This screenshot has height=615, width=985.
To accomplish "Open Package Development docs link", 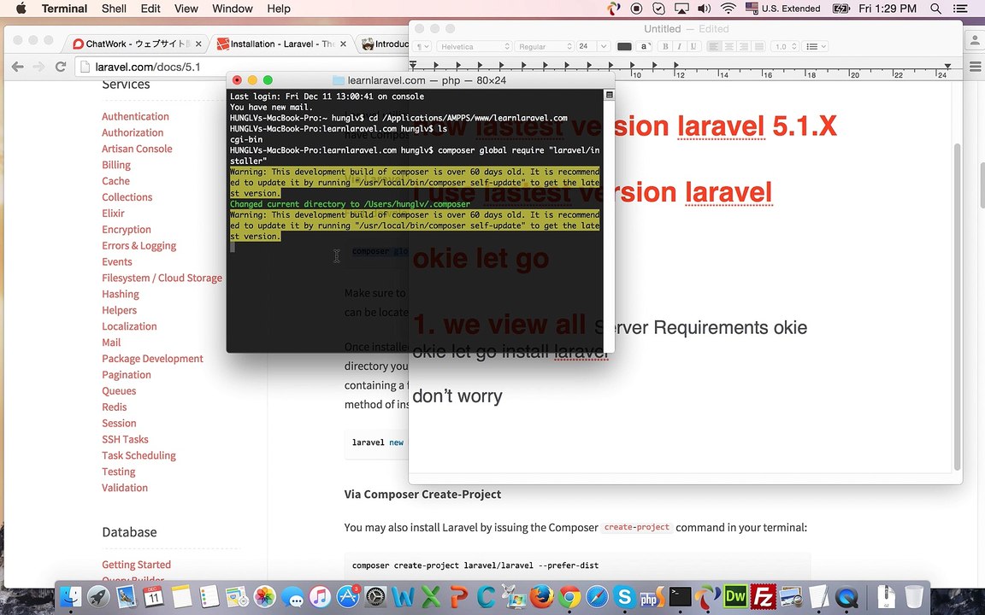I will (x=153, y=359).
